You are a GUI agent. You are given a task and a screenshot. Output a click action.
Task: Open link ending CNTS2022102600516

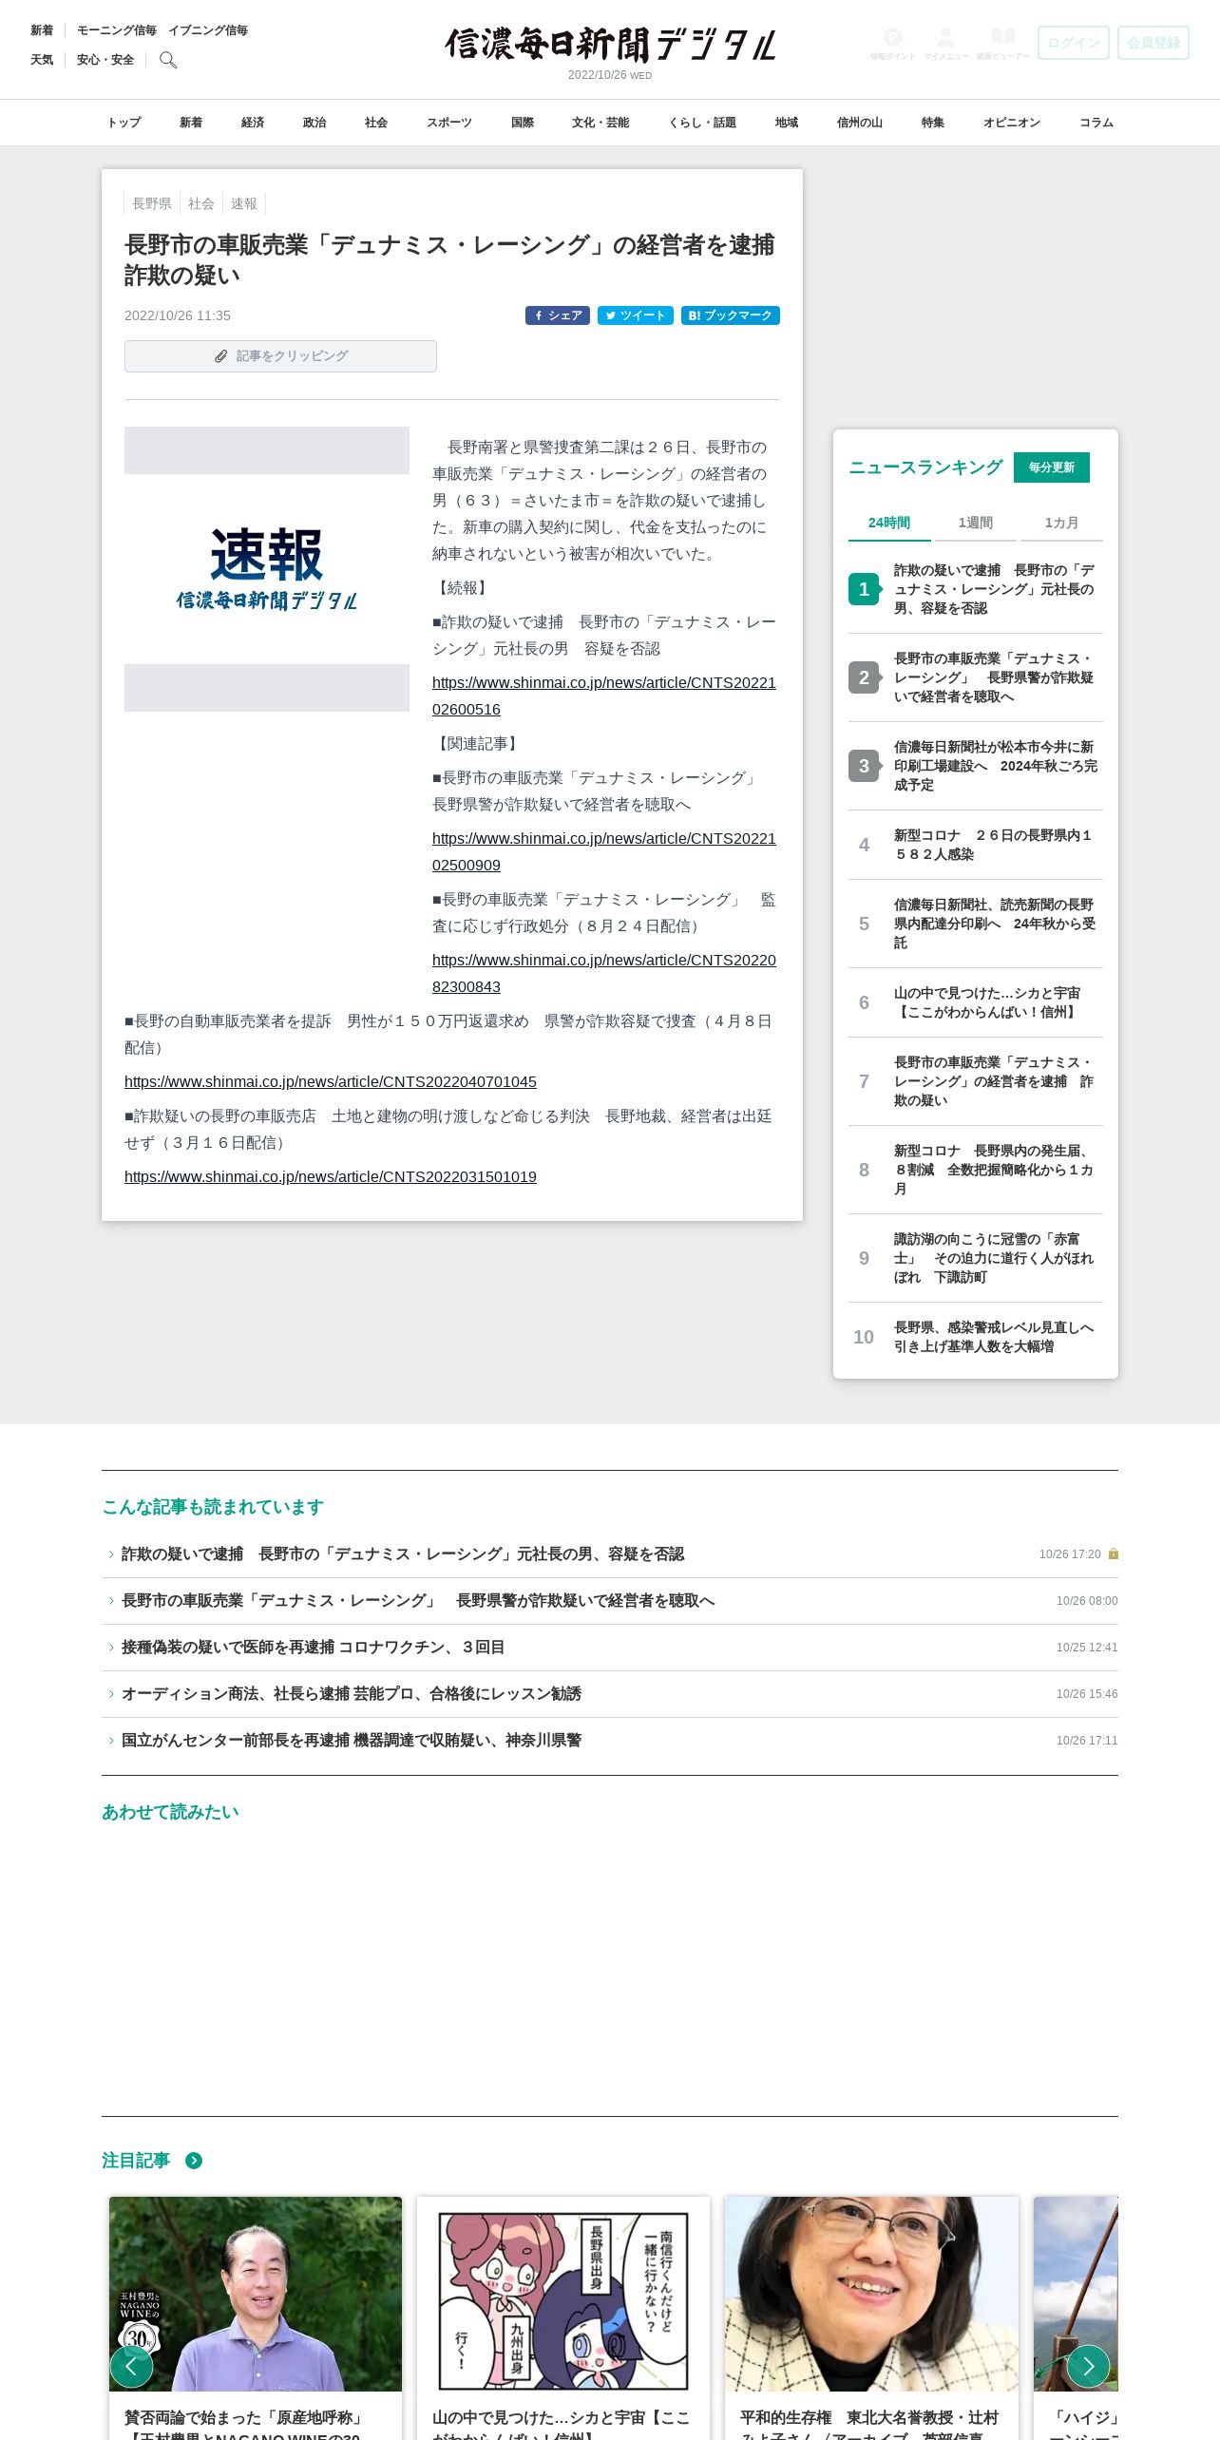point(604,696)
